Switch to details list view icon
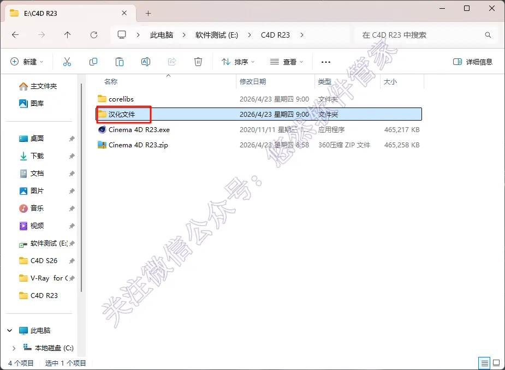This screenshot has width=505, height=370. tap(484, 363)
